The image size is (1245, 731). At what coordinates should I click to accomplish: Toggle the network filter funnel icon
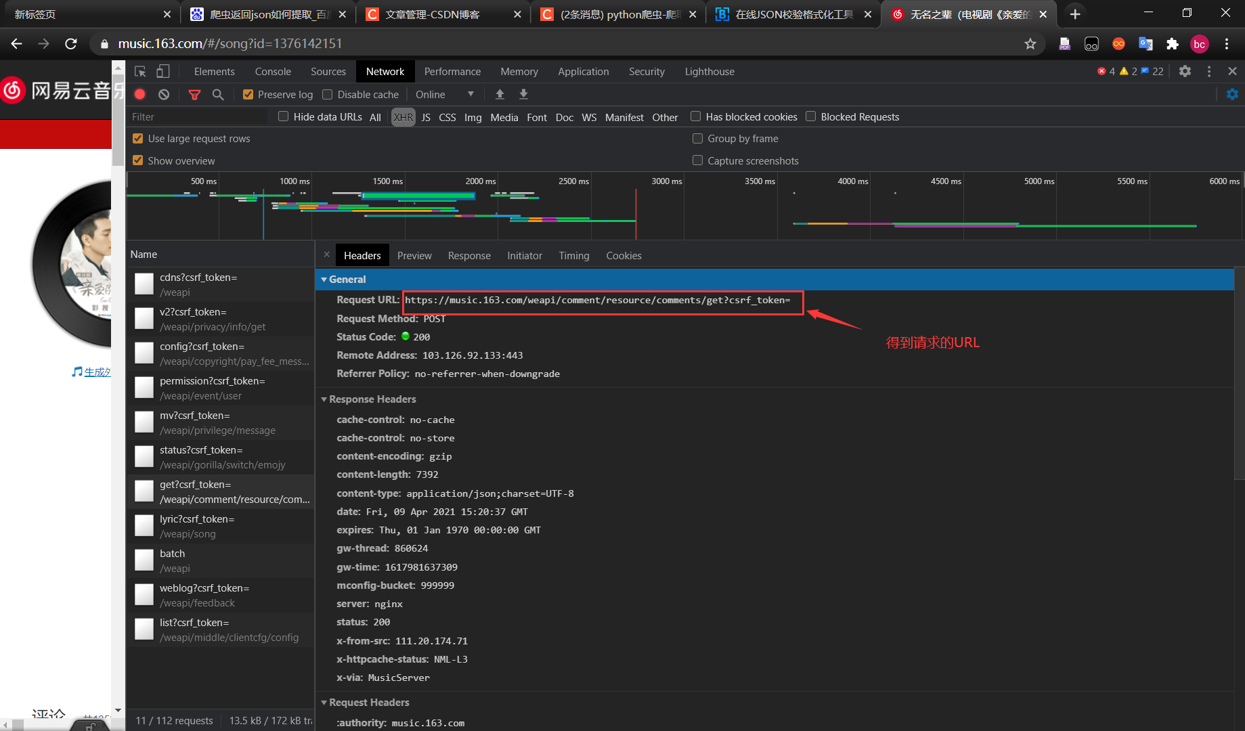[x=194, y=94]
